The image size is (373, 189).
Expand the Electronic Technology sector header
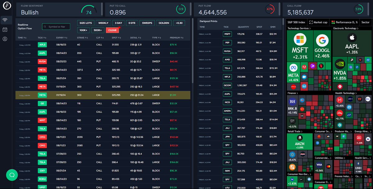[x=346, y=28]
